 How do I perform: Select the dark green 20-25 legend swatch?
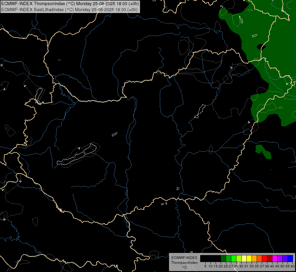tap(223, 258)
